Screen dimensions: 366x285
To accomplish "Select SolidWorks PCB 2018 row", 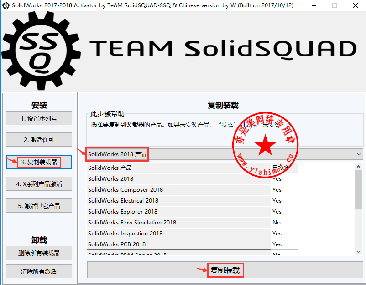I will (x=178, y=244).
